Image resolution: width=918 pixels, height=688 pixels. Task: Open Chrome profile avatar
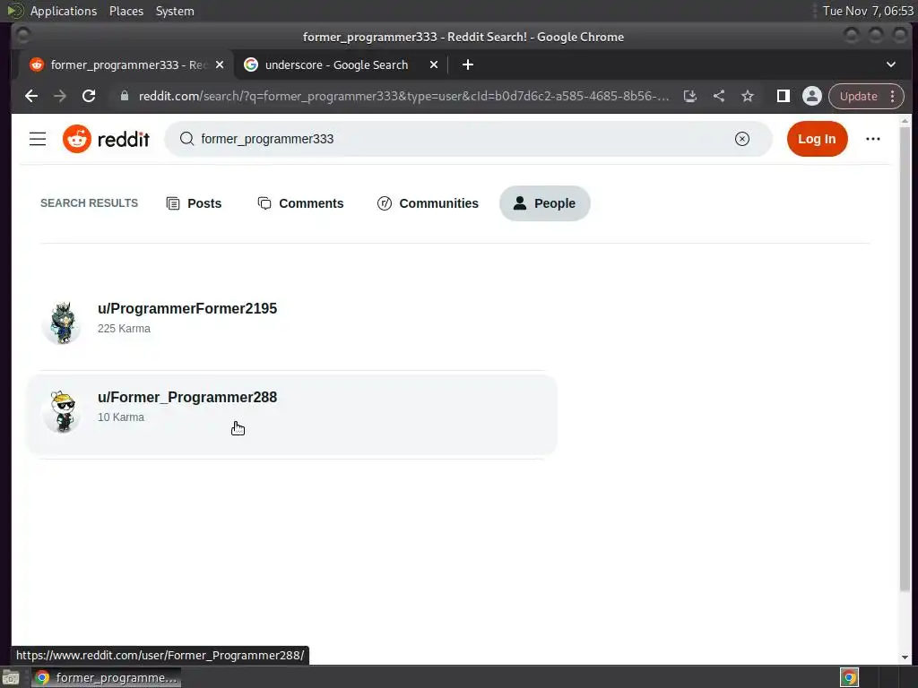811,96
